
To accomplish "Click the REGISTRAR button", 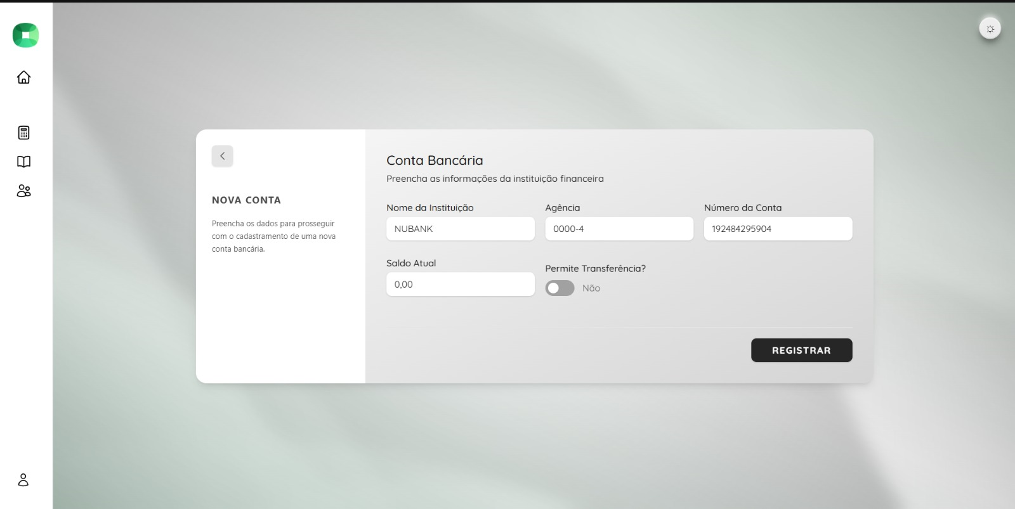I will [x=802, y=350].
